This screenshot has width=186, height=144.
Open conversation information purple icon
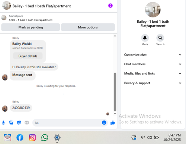pyautogui.click(x=110, y=6)
